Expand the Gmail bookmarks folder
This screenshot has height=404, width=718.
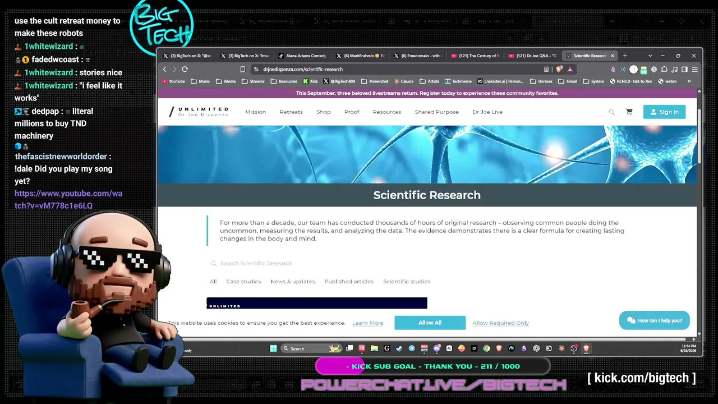(x=568, y=81)
